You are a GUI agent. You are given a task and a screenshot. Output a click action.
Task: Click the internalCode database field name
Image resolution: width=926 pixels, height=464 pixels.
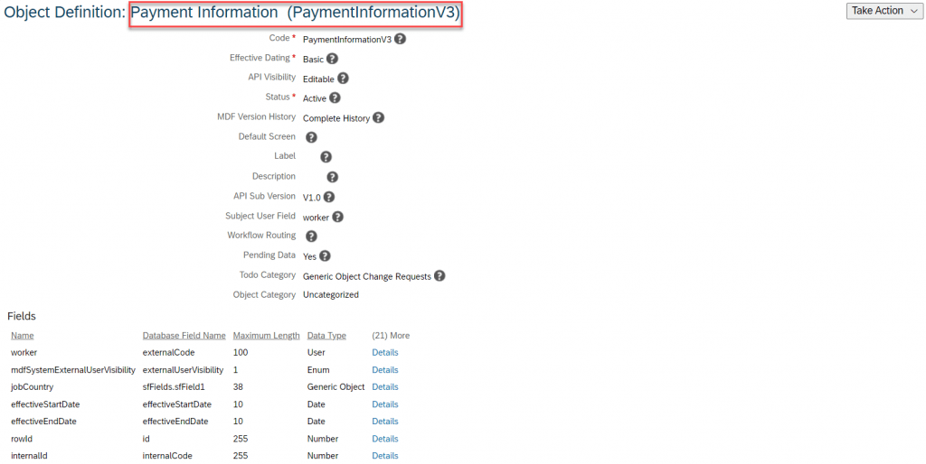pos(167,456)
